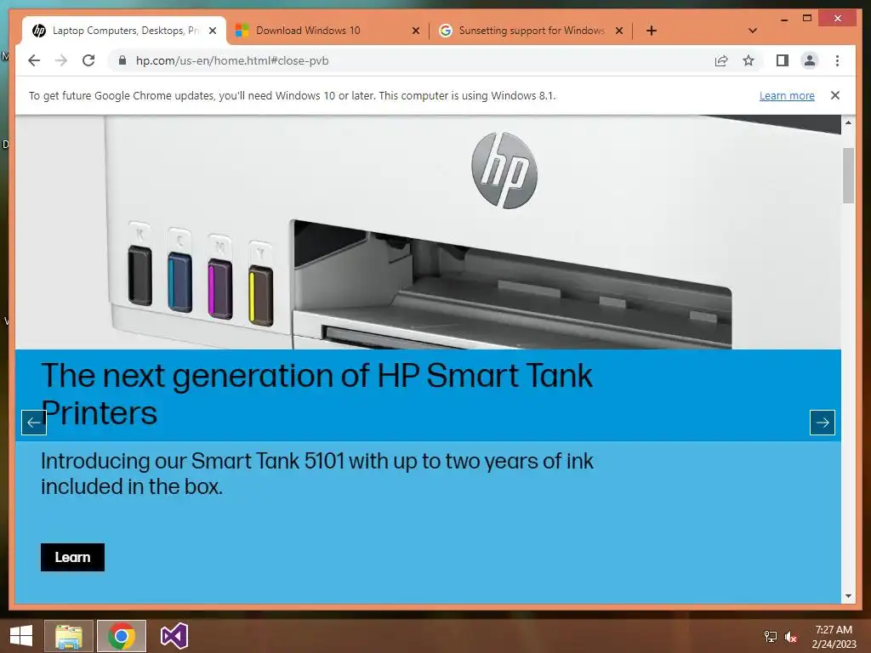
Task: Switch to Download Windows 10 tab
Action: click(x=327, y=31)
